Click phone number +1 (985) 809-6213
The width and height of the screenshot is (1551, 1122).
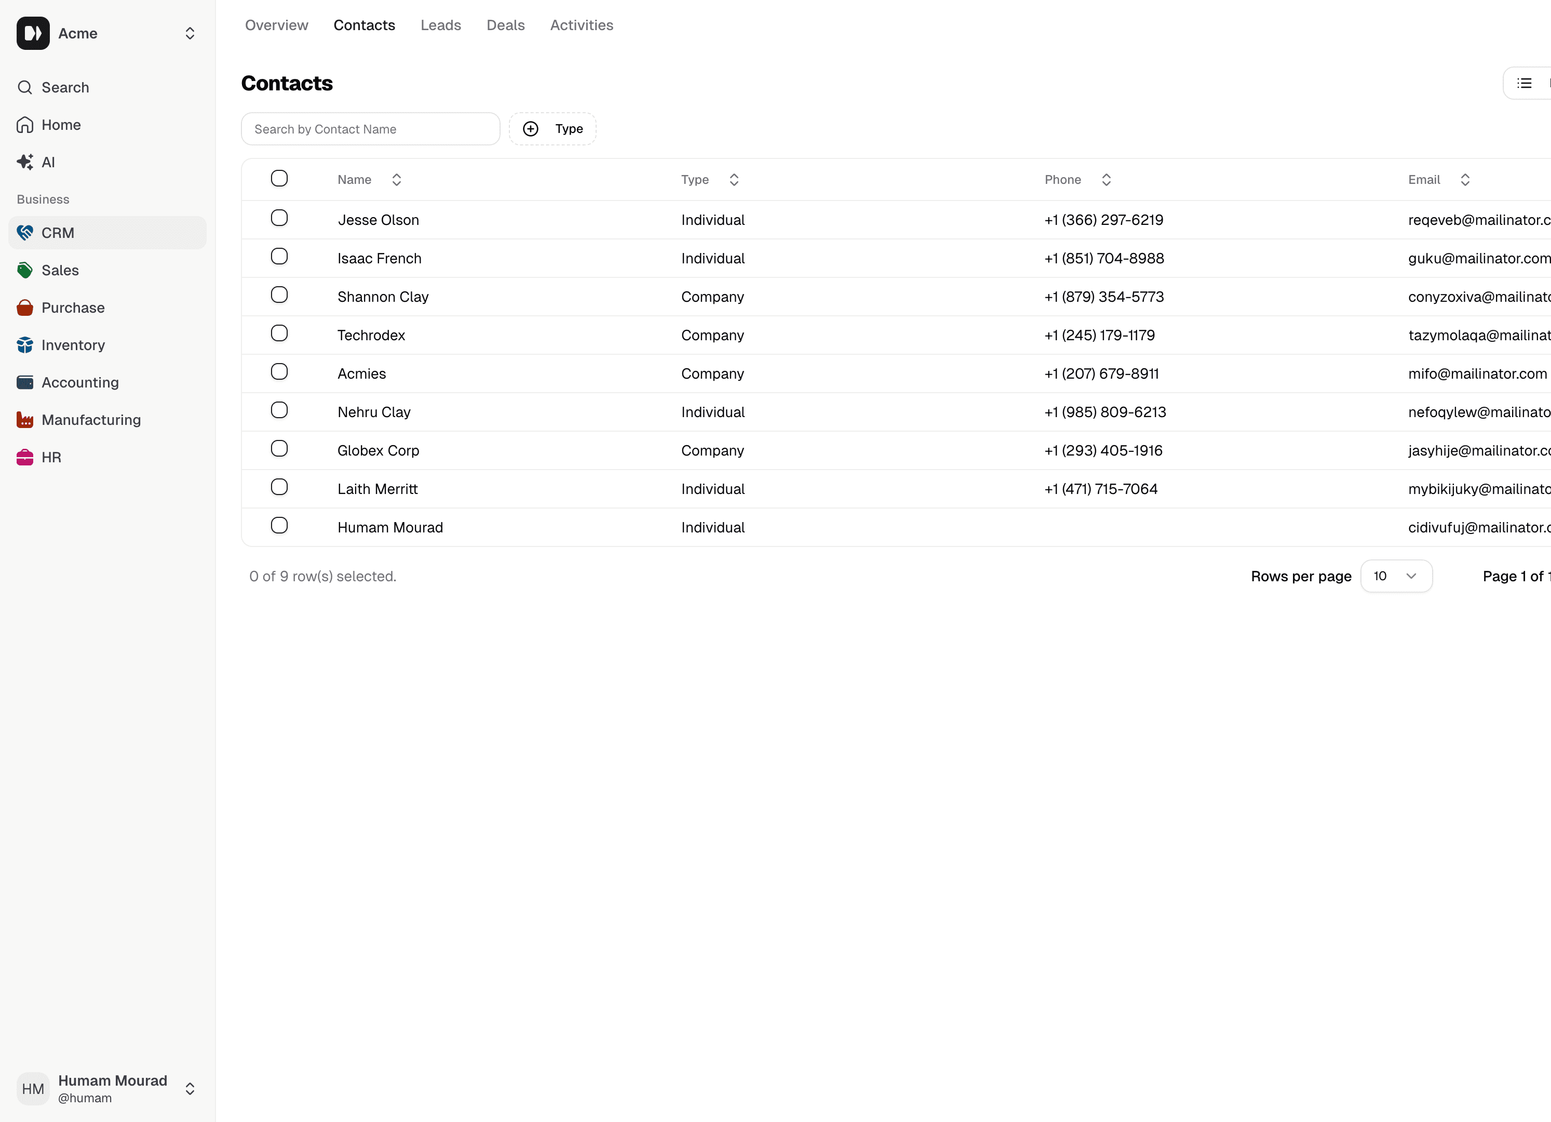coord(1105,412)
